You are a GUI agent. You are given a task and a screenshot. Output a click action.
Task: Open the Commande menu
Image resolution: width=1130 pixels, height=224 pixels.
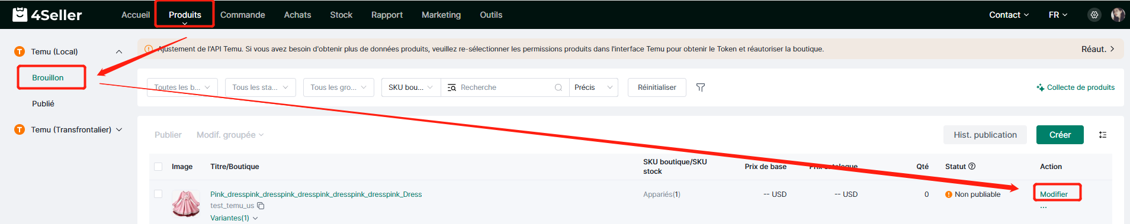pos(242,15)
